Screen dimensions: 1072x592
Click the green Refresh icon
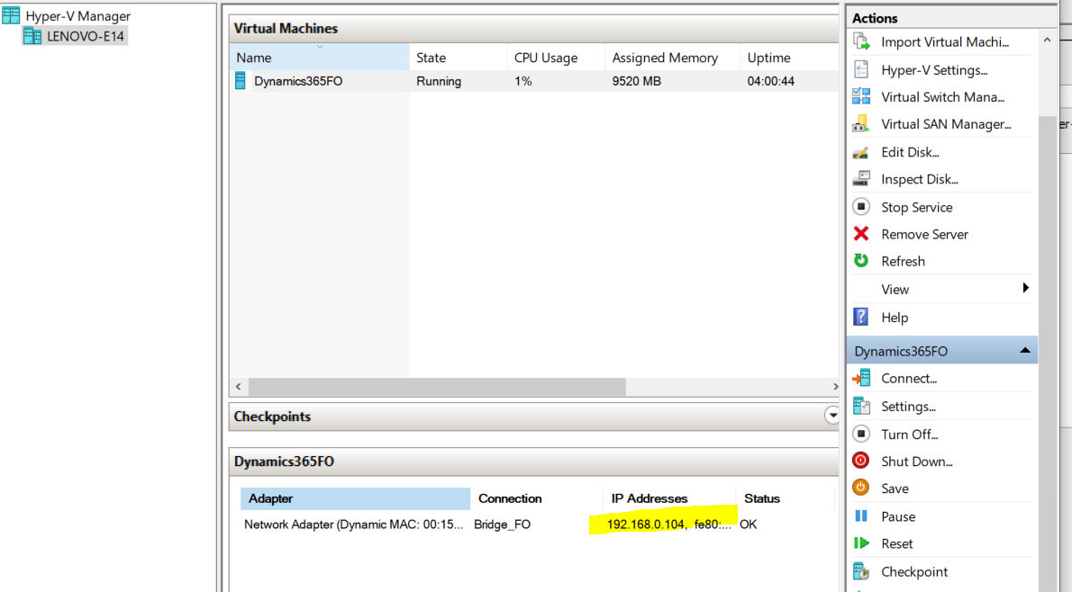[x=861, y=261]
